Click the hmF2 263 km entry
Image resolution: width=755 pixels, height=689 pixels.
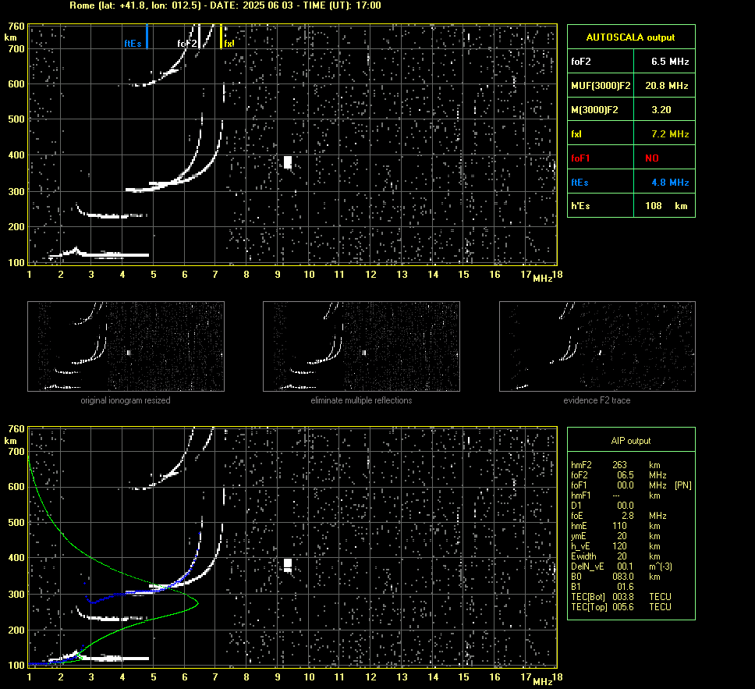point(615,465)
